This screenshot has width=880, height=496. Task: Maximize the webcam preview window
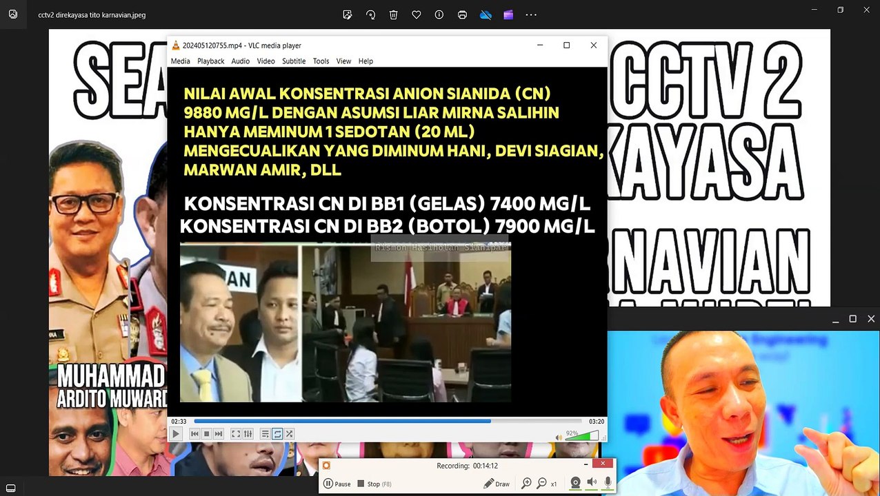[853, 319]
